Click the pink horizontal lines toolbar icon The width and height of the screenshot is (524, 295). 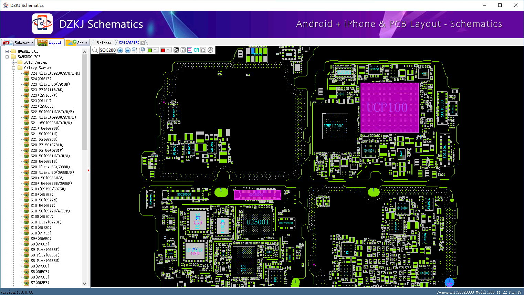pyautogui.click(x=189, y=50)
